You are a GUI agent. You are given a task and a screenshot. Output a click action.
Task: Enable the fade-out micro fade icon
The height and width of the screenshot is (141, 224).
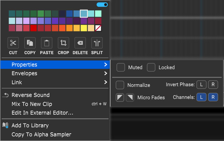pyautogui.click(x=130, y=98)
